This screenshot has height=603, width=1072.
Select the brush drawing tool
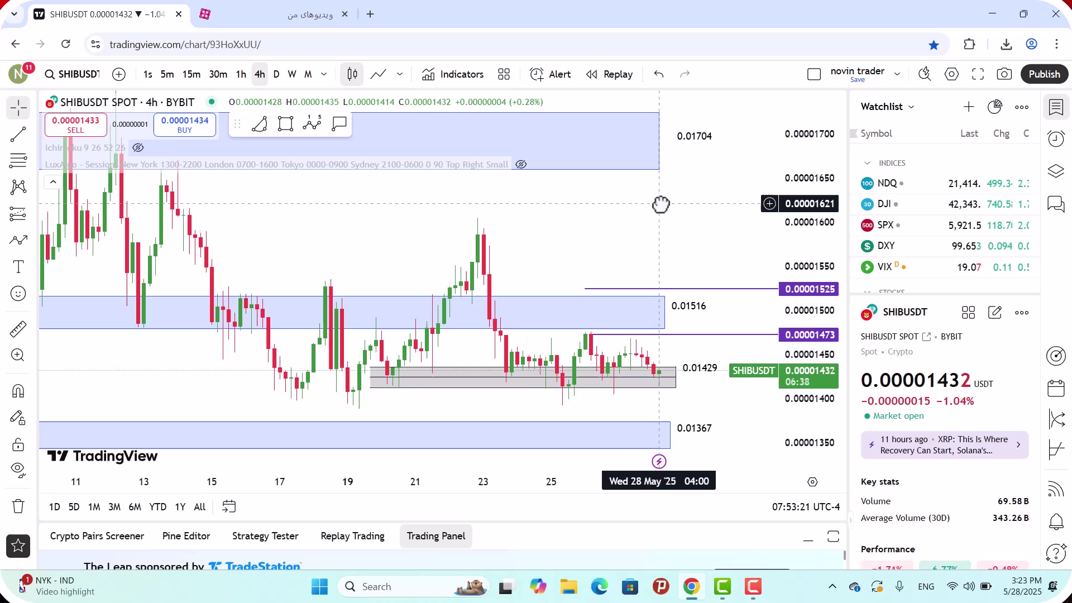pyautogui.click(x=18, y=241)
